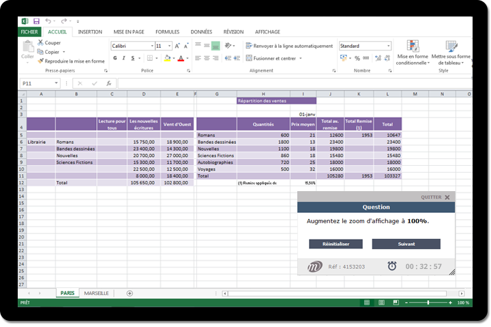Open Mise en forme conditionnelle
491x327 pixels.
click(413, 48)
